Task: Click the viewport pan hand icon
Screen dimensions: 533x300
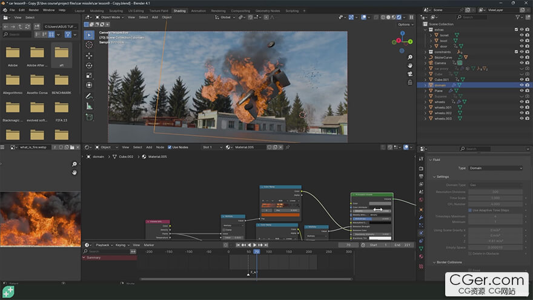Action: click(x=410, y=65)
